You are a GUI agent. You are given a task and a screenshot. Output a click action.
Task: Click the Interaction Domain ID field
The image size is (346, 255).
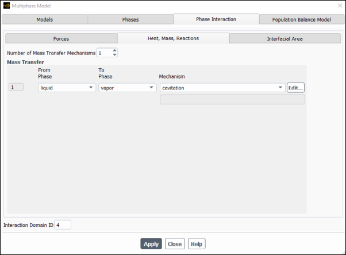click(63, 225)
